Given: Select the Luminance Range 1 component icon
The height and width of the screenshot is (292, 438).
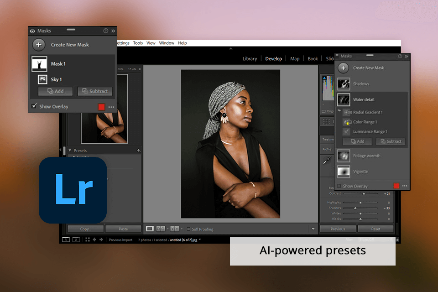Looking at the screenshot, I should pyautogui.click(x=347, y=131).
